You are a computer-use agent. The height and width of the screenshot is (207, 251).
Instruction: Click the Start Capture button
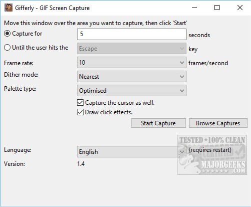[x=158, y=123]
